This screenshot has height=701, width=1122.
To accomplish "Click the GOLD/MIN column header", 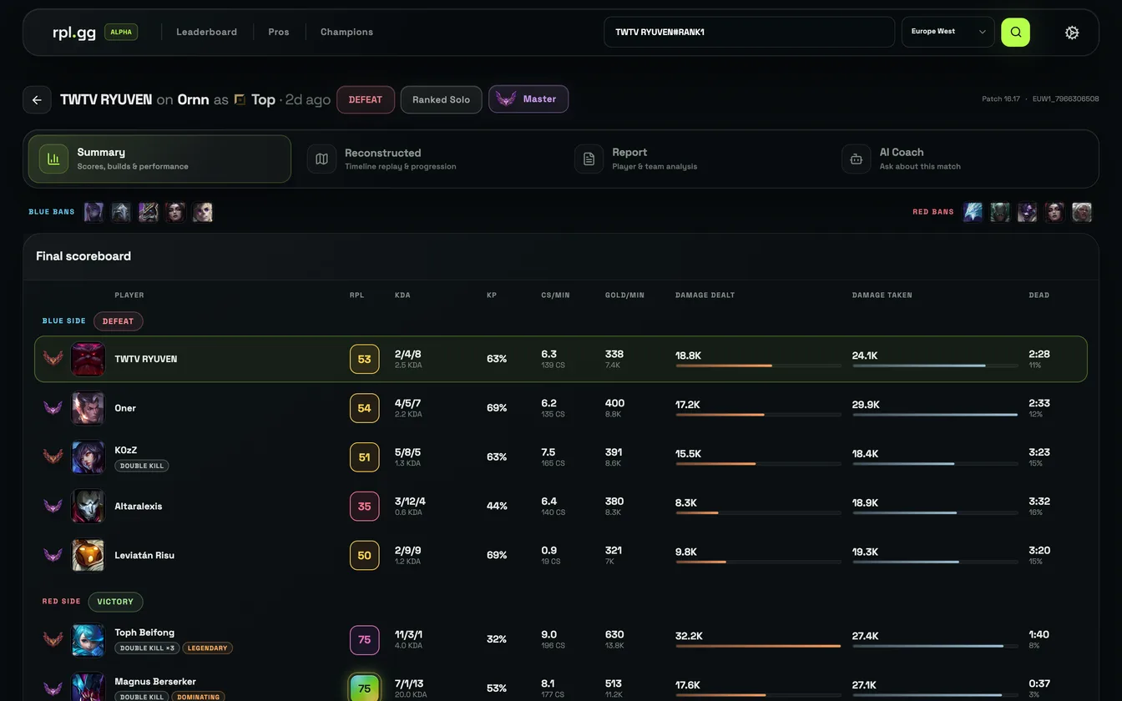I will tap(624, 295).
